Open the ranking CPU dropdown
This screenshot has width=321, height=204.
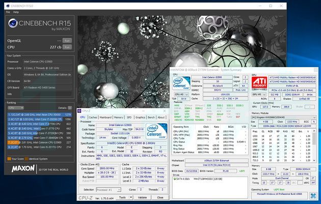(16, 108)
